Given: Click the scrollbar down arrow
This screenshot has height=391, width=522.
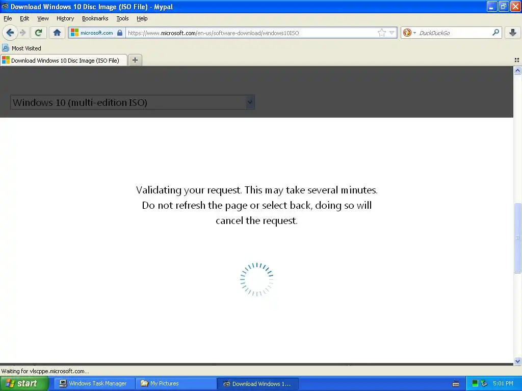Looking at the screenshot, I should tap(517, 361).
